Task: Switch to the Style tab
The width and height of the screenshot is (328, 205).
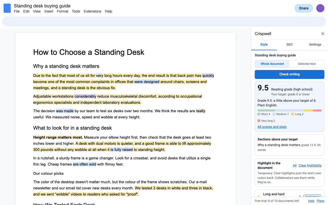Action: [x=264, y=45]
